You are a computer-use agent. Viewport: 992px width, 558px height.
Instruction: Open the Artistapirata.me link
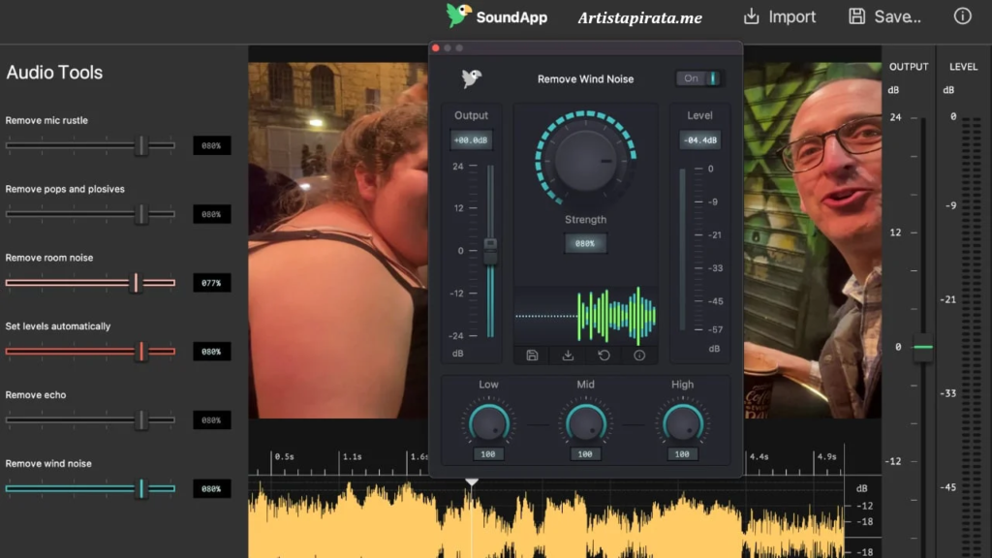[638, 16]
